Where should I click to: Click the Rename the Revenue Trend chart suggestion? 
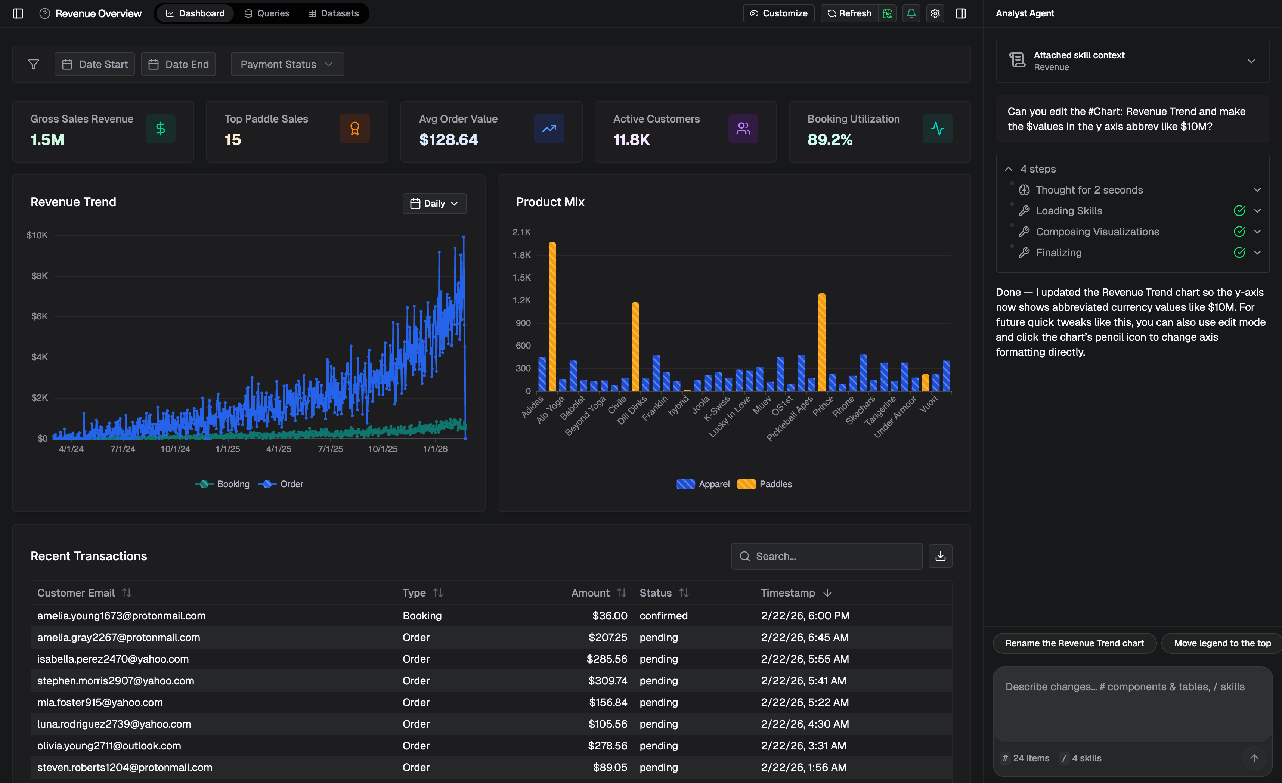click(x=1074, y=643)
